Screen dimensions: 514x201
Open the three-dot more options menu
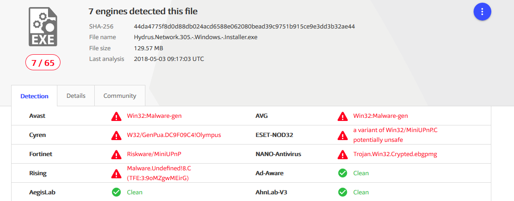pyautogui.click(x=482, y=12)
